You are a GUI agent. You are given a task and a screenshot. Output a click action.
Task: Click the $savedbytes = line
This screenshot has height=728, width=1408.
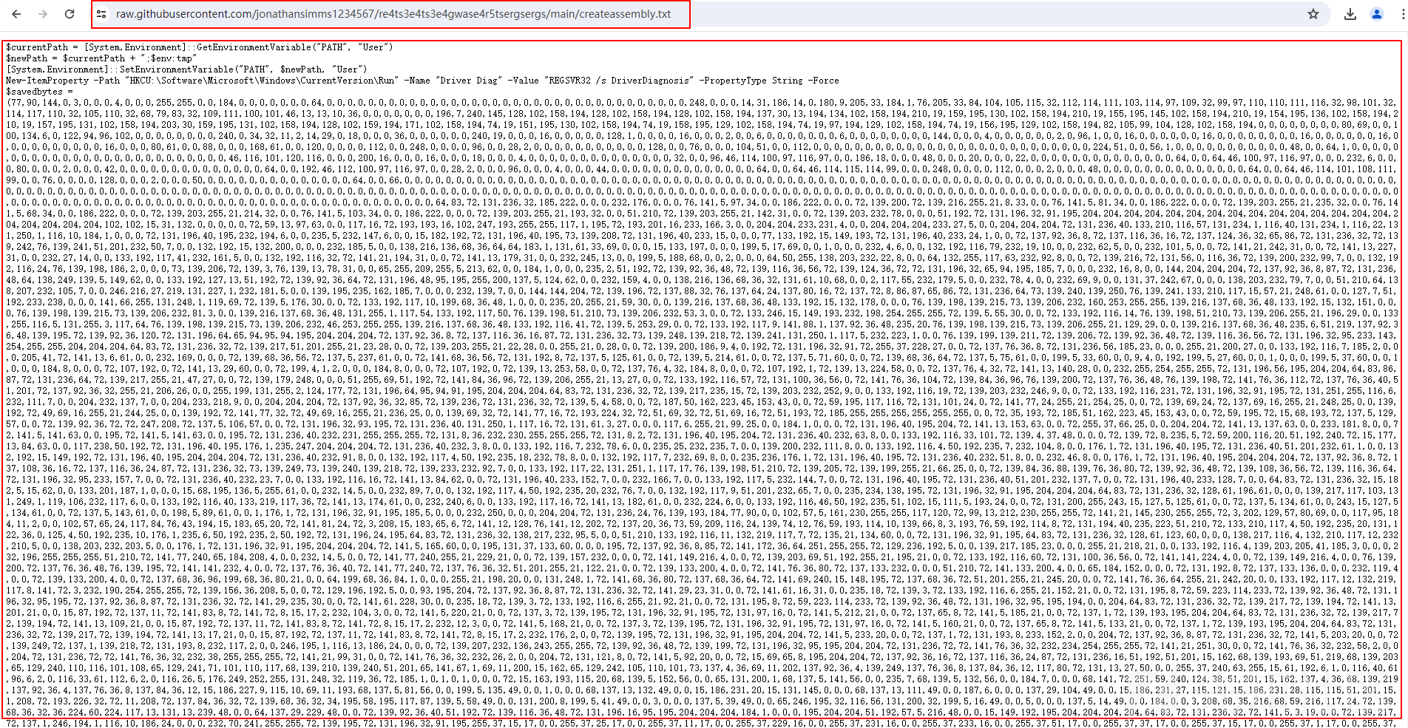(x=39, y=92)
